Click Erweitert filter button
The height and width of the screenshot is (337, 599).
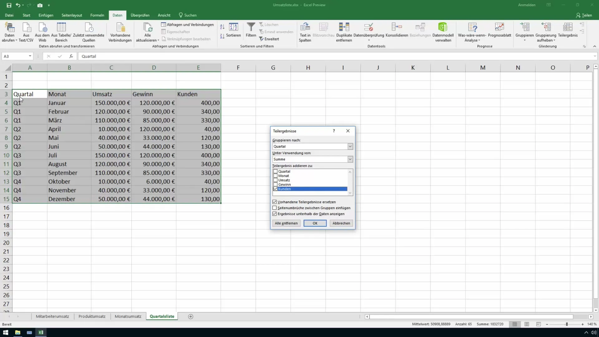pyautogui.click(x=269, y=39)
